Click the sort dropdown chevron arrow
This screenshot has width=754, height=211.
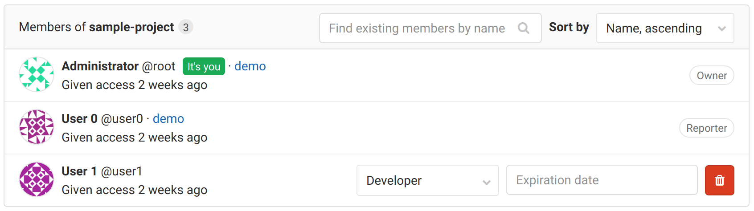(x=722, y=29)
